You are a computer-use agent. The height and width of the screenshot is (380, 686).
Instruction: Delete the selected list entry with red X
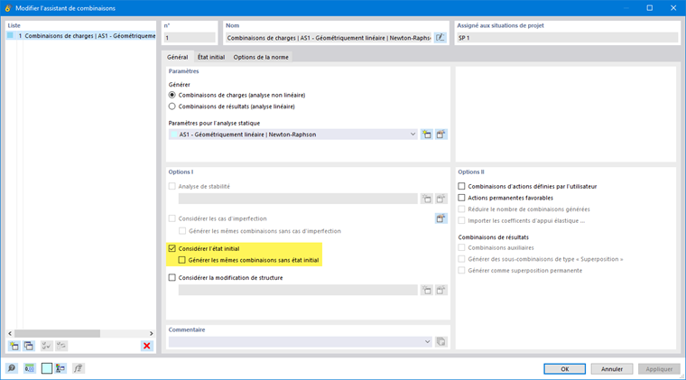[147, 346]
